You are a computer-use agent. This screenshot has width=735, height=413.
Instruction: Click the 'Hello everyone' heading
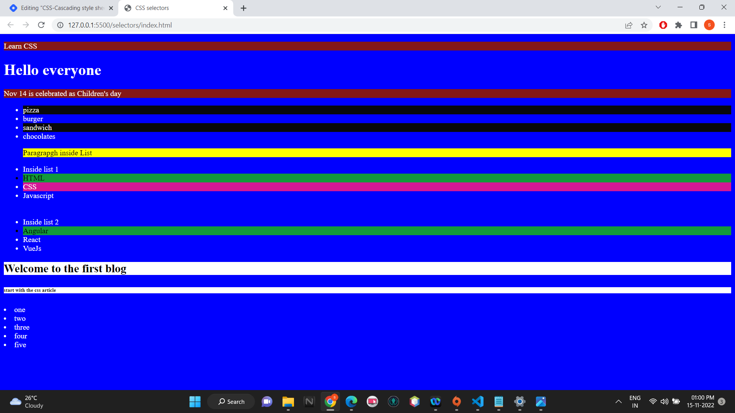click(52, 70)
